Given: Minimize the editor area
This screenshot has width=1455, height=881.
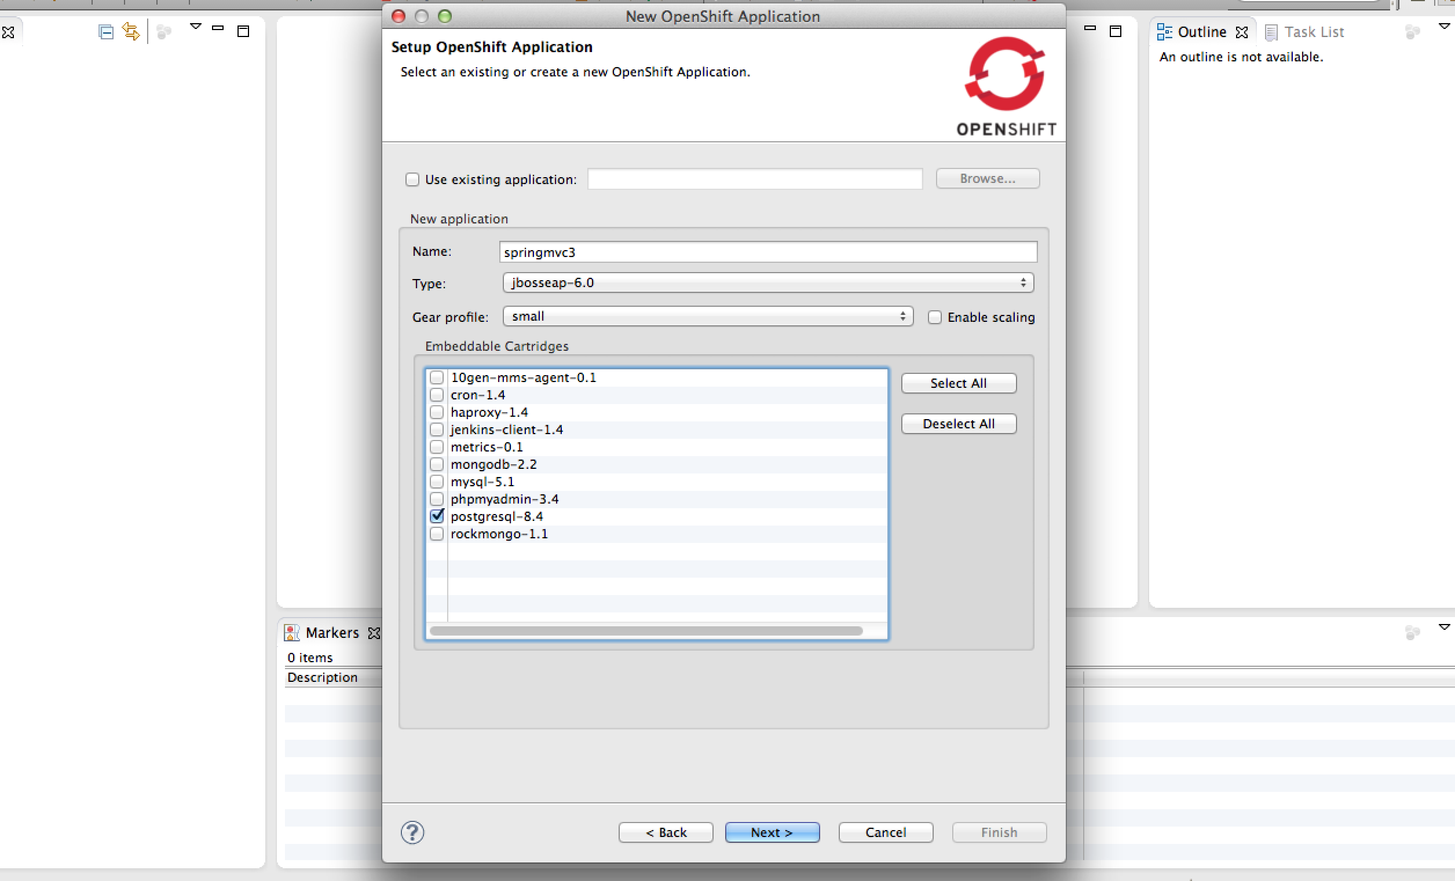Looking at the screenshot, I should click(x=1090, y=28).
